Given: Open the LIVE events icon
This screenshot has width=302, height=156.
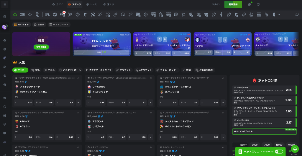Looking at the screenshot, I should 22,14.
